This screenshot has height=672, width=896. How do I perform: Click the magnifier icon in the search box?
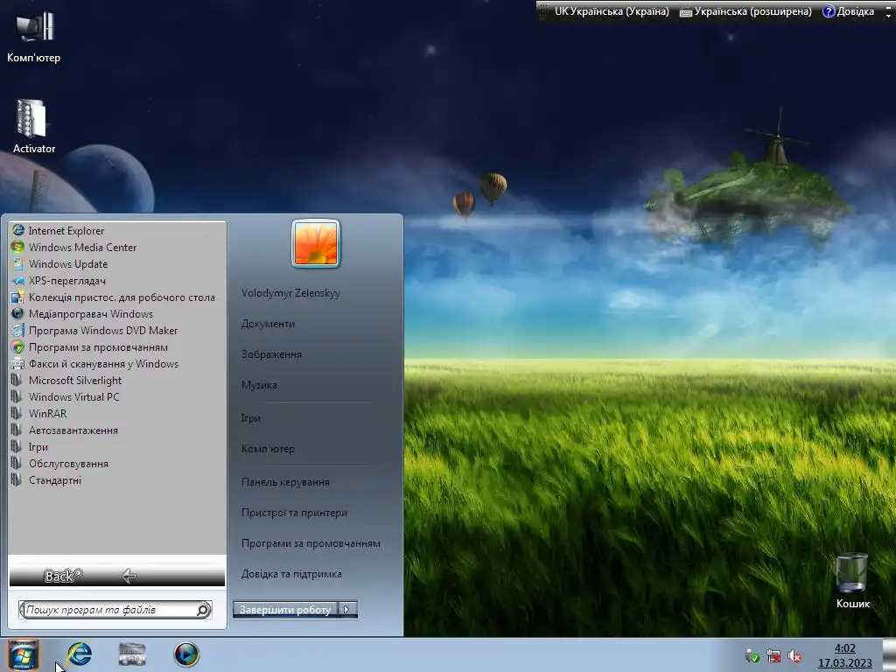[203, 610]
